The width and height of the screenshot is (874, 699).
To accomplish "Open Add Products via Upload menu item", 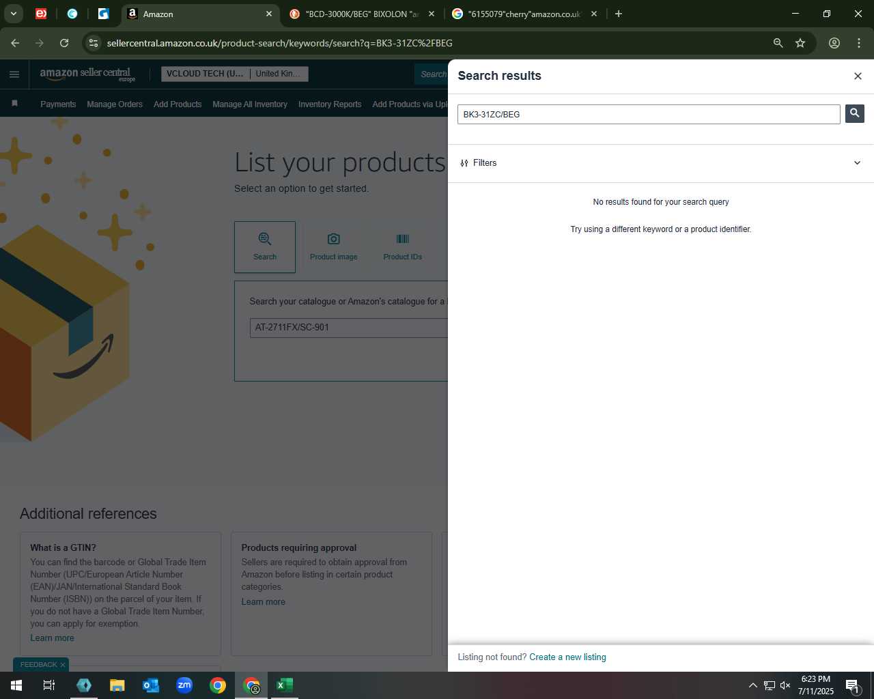I will click(410, 104).
